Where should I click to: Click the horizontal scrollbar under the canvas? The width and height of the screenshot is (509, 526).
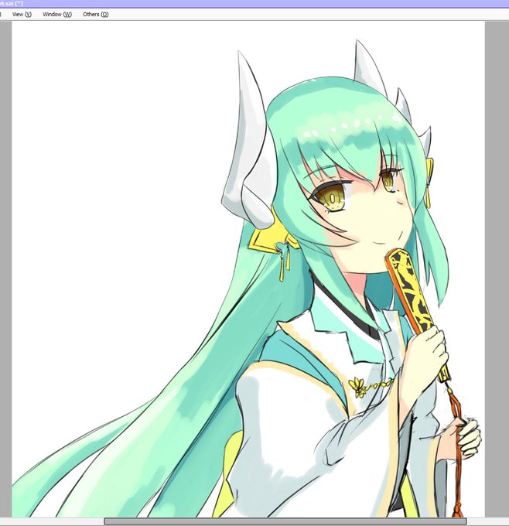[x=285, y=521]
